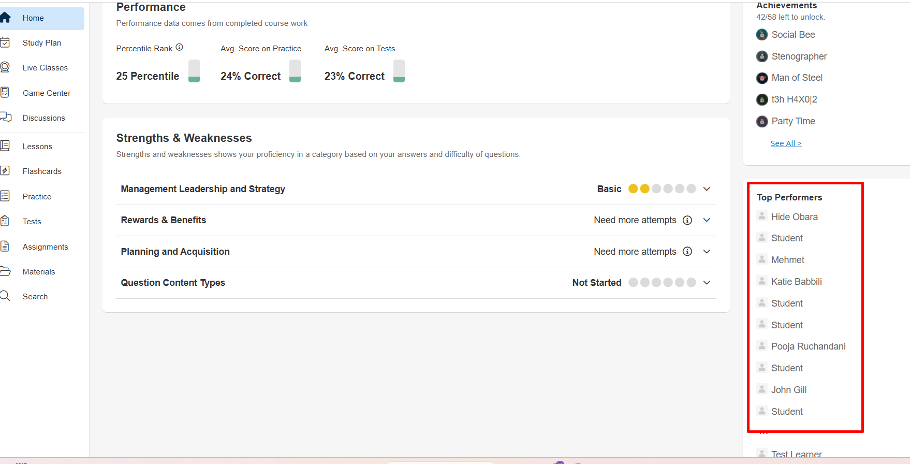The height and width of the screenshot is (464, 910).
Task: Click the Party Time achievement badge
Action: pos(762,121)
